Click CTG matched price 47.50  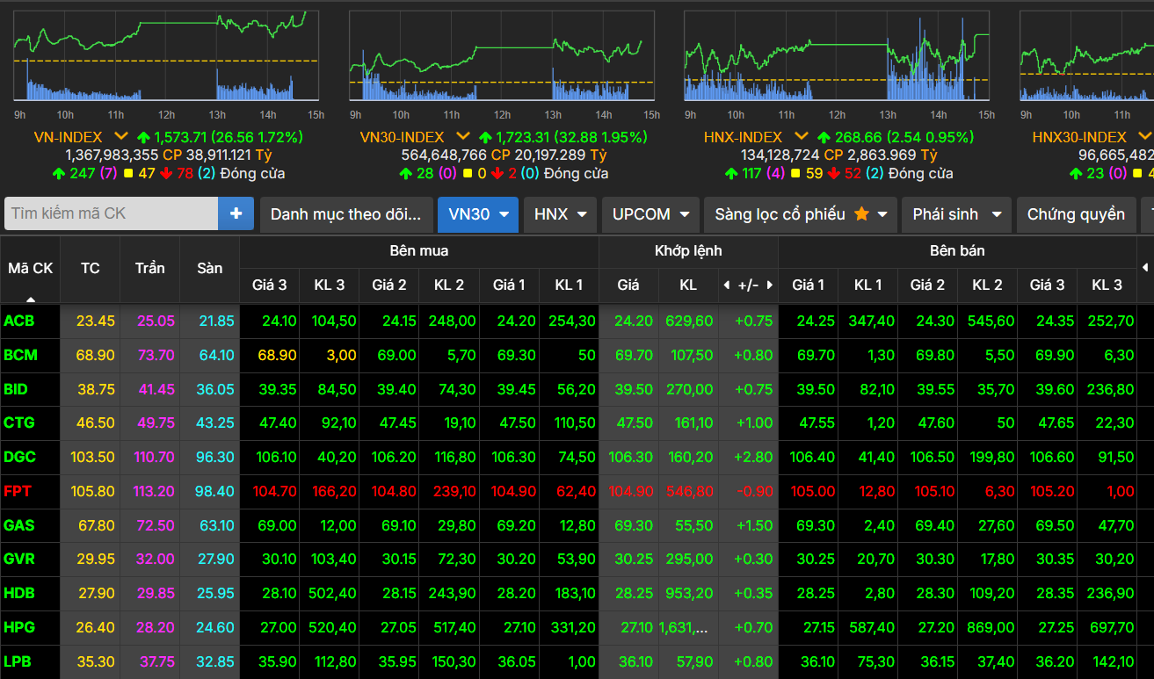click(635, 423)
